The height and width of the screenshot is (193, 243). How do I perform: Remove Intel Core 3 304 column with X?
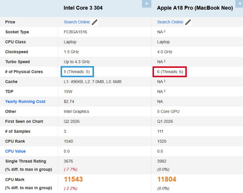tap(146, 4)
